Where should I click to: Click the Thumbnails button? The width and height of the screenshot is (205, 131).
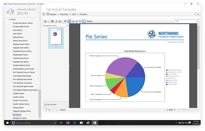[56, 104]
